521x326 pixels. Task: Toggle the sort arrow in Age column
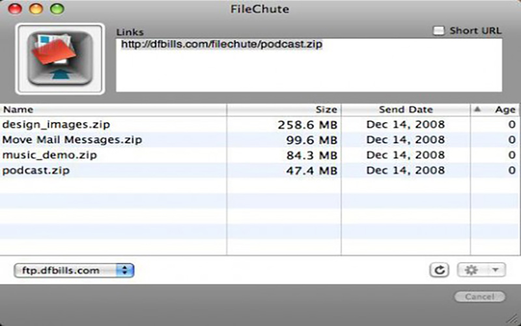point(477,109)
